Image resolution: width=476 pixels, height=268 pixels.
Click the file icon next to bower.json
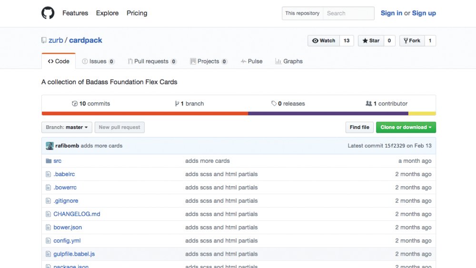48,228
